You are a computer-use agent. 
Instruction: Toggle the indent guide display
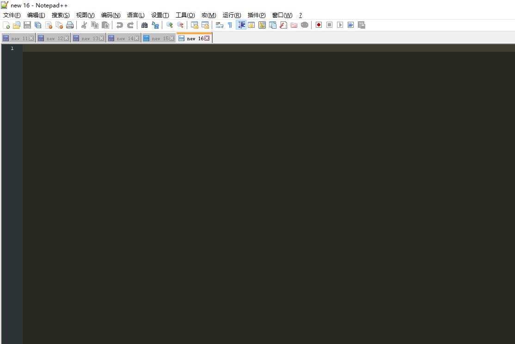click(x=241, y=25)
